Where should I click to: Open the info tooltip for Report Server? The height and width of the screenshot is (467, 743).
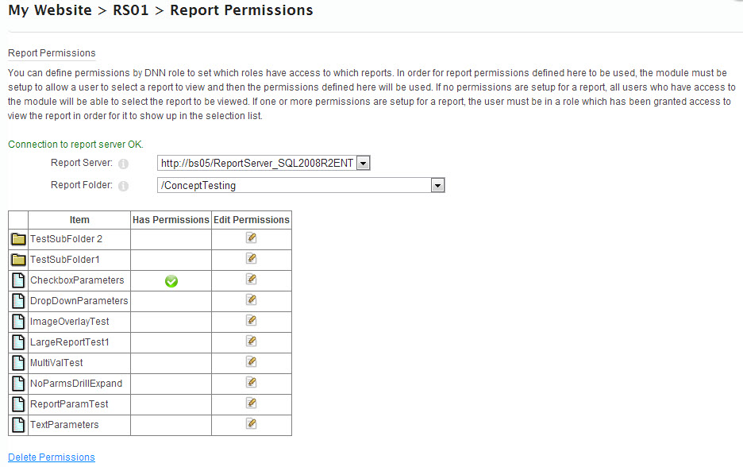click(124, 164)
